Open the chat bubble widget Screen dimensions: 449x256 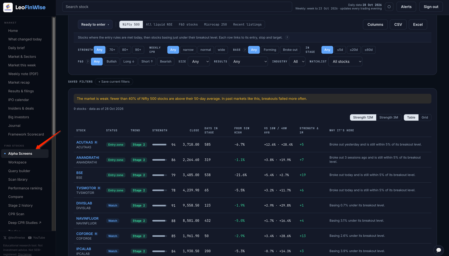[x=439, y=250]
